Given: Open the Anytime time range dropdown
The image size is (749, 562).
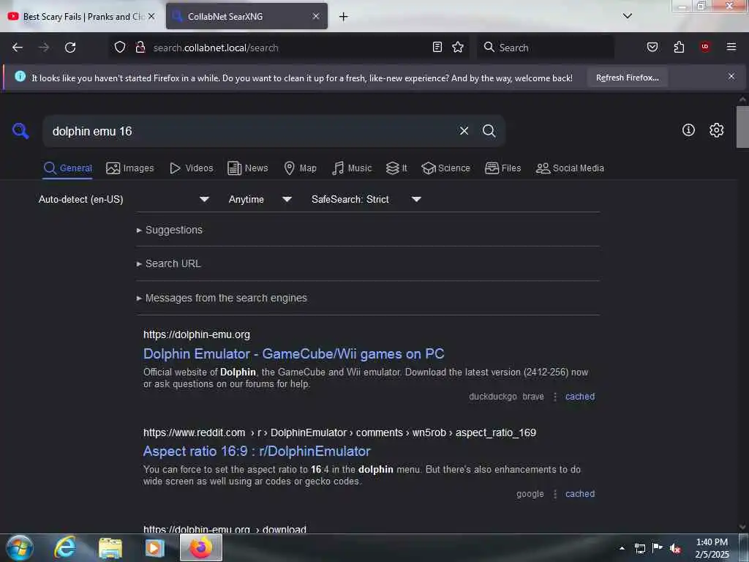Looking at the screenshot, I should pos(260,199).
